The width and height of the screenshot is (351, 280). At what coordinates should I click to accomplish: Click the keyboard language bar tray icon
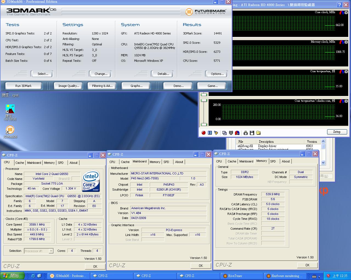[314, 276]
